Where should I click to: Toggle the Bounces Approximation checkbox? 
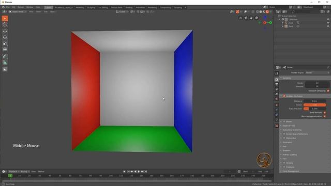pos(324,116)
